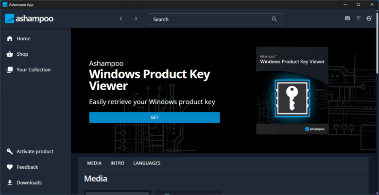Click the Ashampoo App title bar icon

coord(5,4)
